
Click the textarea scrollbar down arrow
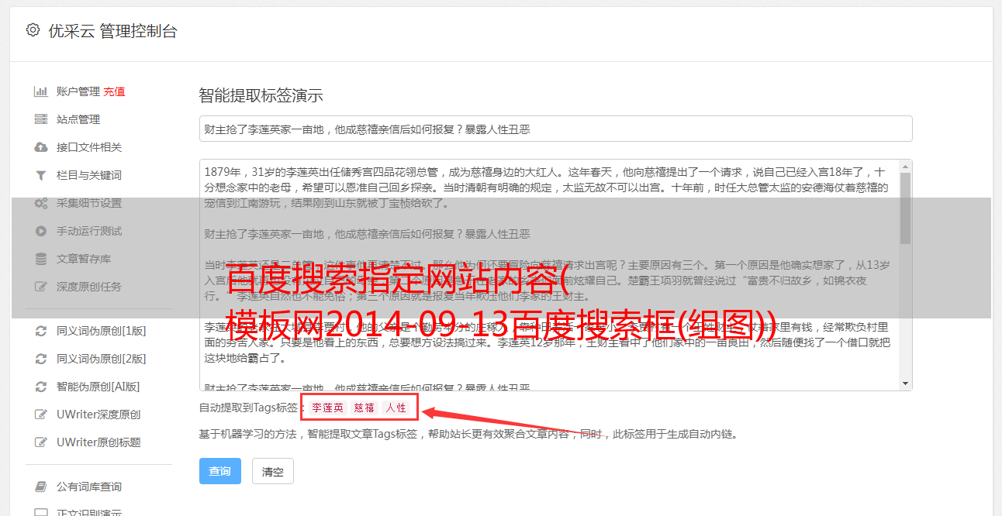[x=905, y=383]
